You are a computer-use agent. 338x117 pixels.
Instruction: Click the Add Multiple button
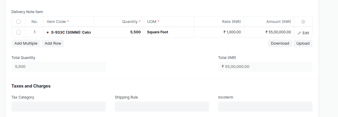pos(26,43)
